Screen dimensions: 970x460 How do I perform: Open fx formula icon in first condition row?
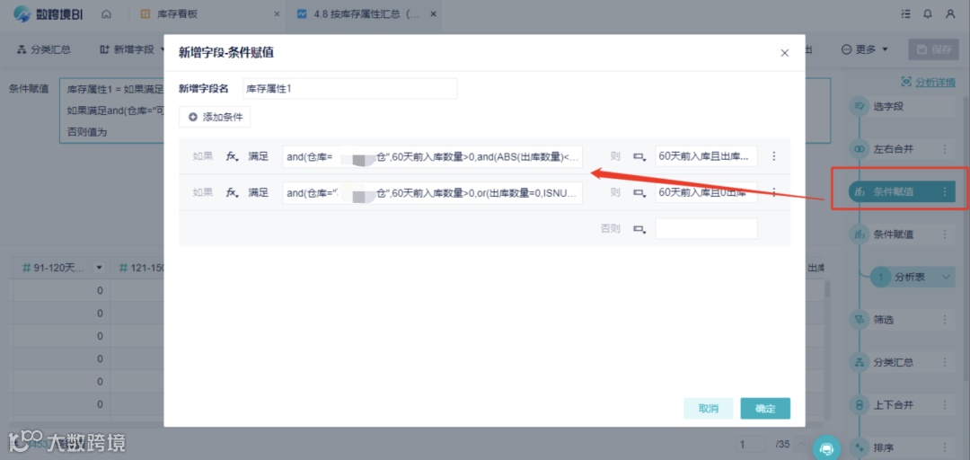pyautogui.click(x=232, y=156)
